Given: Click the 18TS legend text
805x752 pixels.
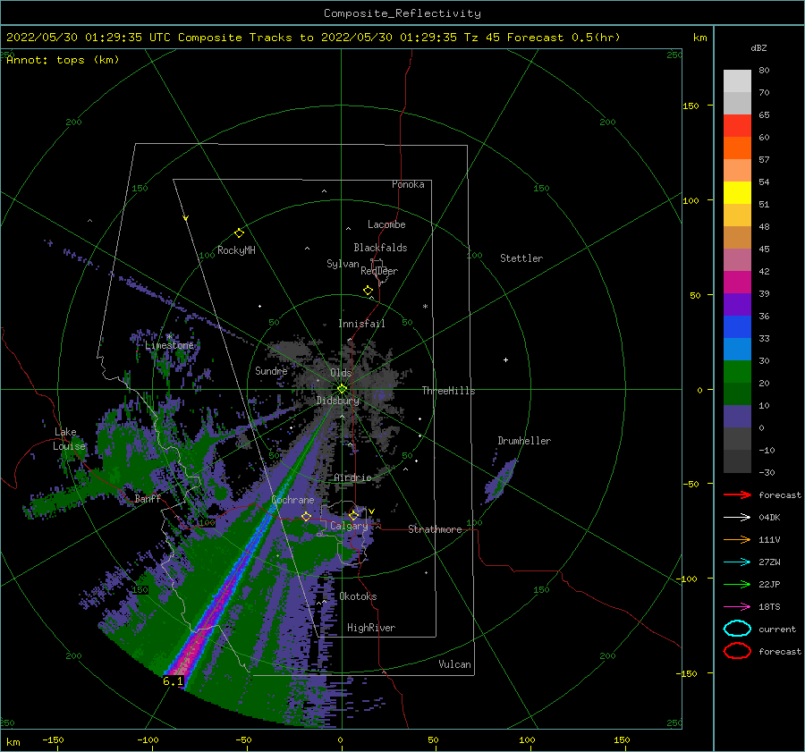Looking at the screenshot, I should 769,607.
